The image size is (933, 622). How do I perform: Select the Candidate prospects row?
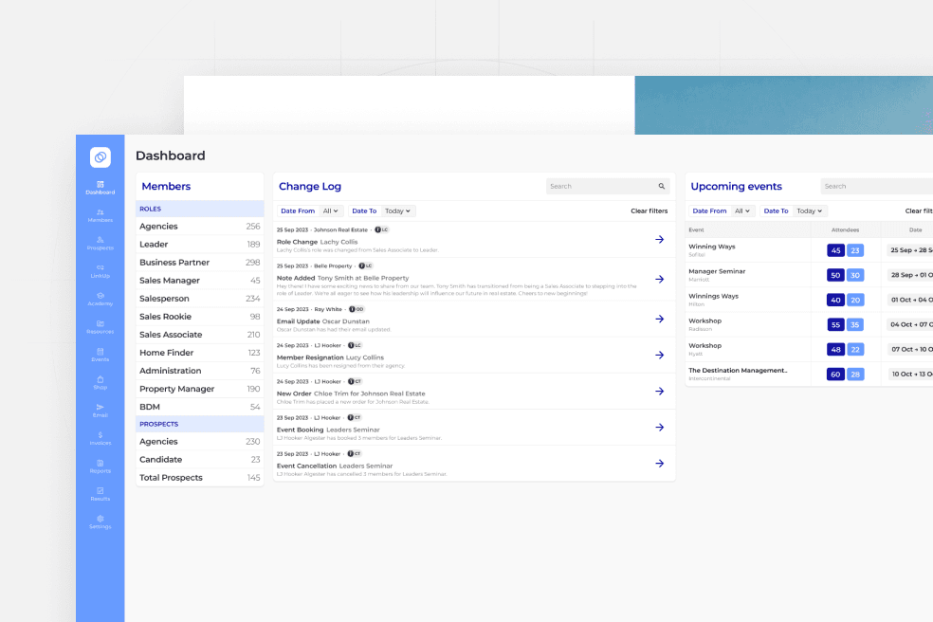(x=200, y=460)
